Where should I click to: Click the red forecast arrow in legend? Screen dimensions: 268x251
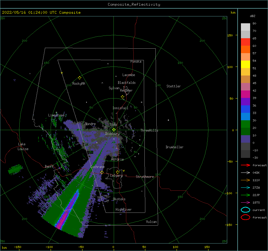tap(245, 165)
